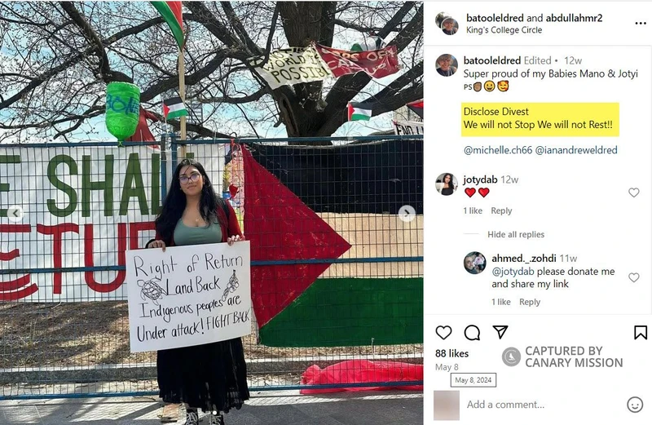Go to previous photo arrow

click(15, 213)
